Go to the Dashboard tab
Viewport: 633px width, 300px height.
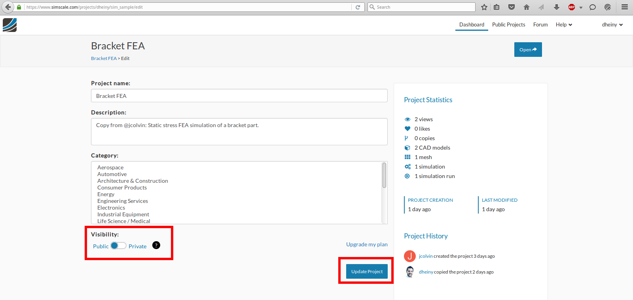point(472,24)
